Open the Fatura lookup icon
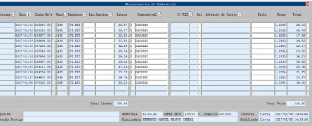The width and height of the screenshot is (312, 126). (x=13, y=14)
